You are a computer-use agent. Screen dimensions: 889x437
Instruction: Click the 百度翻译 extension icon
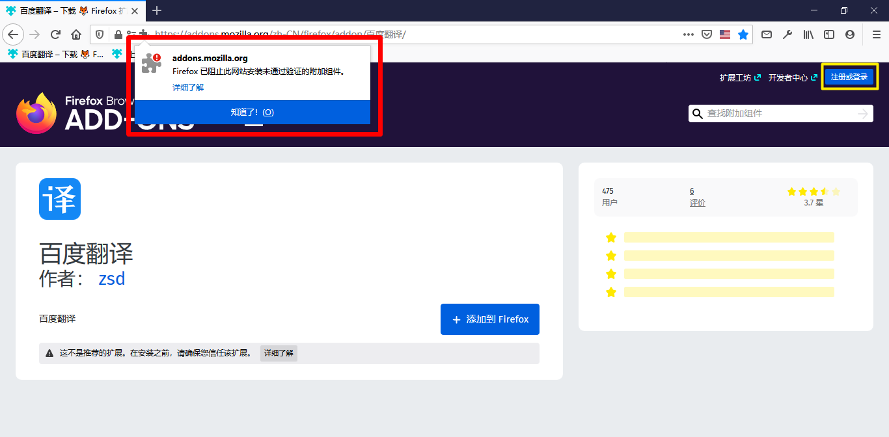pos(60,199)
